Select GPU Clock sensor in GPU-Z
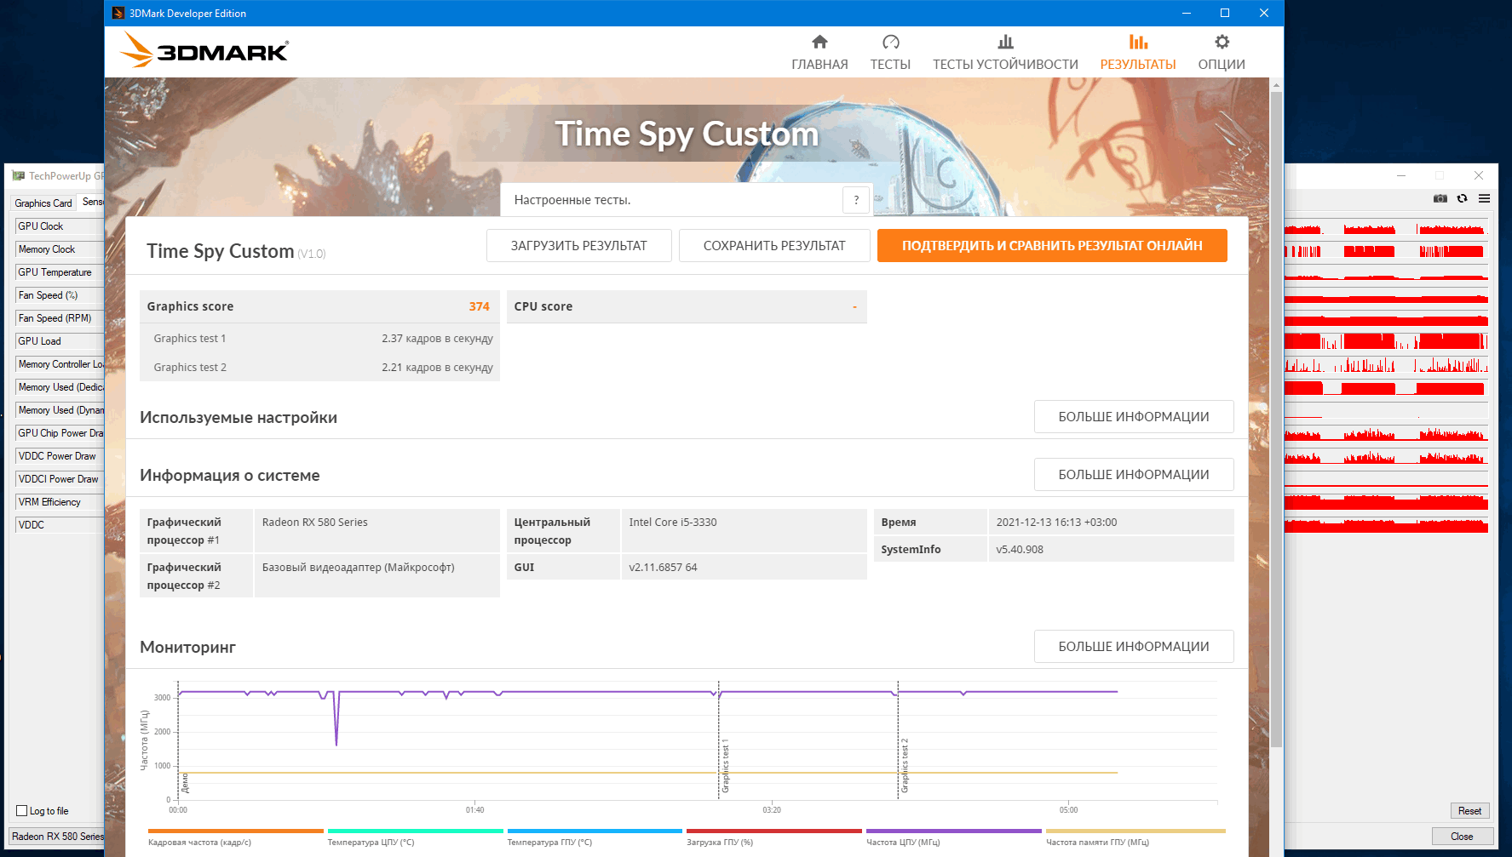1512x857 pixels. (x=60, y=226)
